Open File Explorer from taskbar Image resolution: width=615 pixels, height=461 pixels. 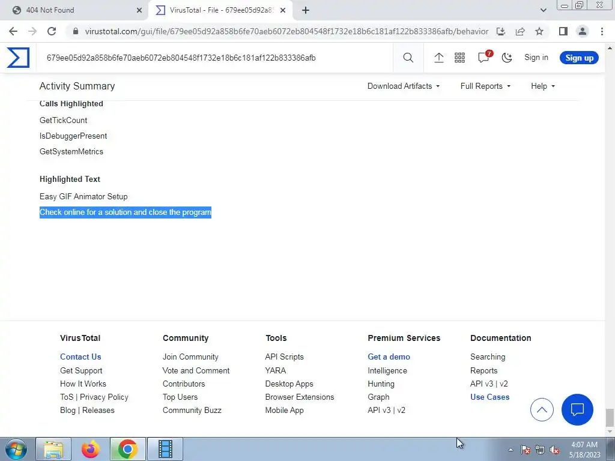tap(53, 449)
